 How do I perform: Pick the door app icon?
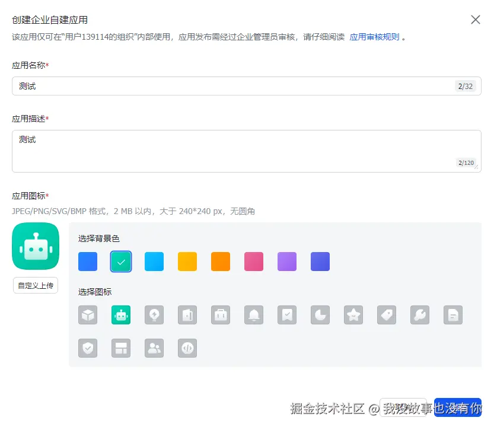187,315
